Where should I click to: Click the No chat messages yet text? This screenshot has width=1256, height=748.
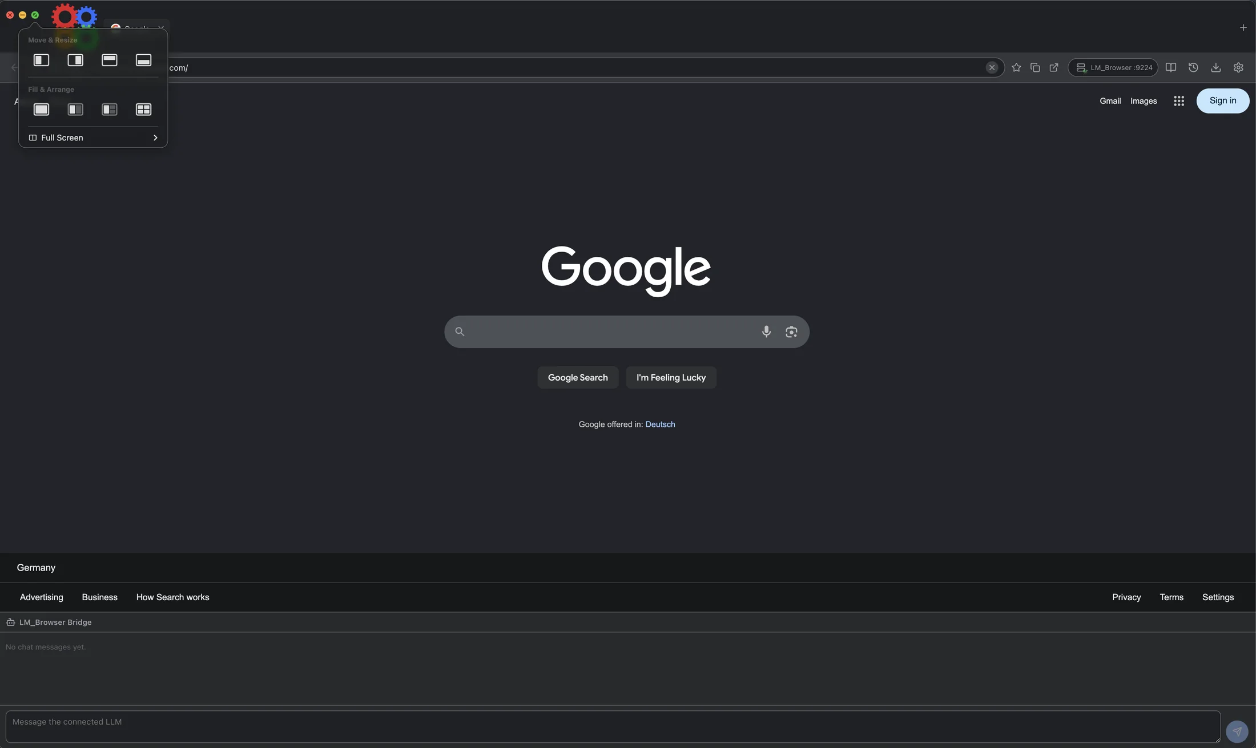46,647
